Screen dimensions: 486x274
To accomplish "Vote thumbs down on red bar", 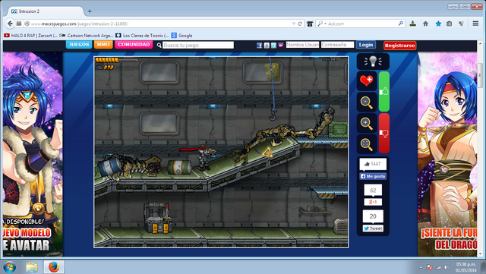I will coord(384,134).
